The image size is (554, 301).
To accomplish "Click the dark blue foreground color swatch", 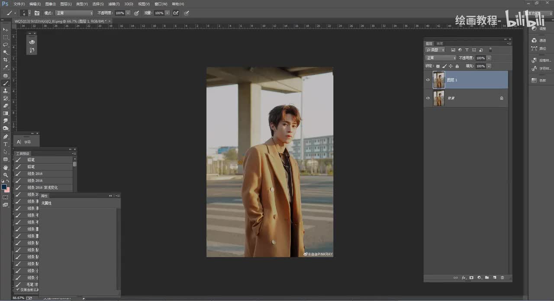I will point(4,187).
